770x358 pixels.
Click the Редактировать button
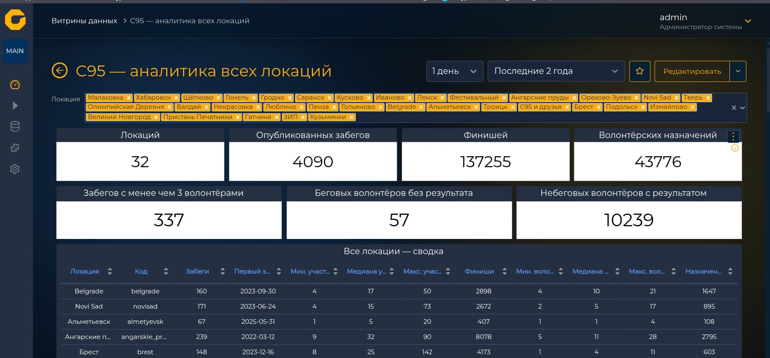click(x=692, y=71)
